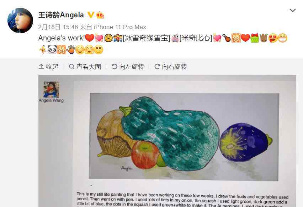This screenshot has width=303, height=207.
Task: Open the 2月18日 15:46 timestamp link
Action: click(58, 27)
